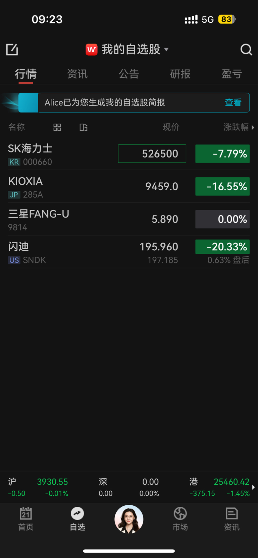Image resolution: width=258 pixels, height=558 pixels.
Task: Switch to grid view layout icon
Action: click(57, 127)
